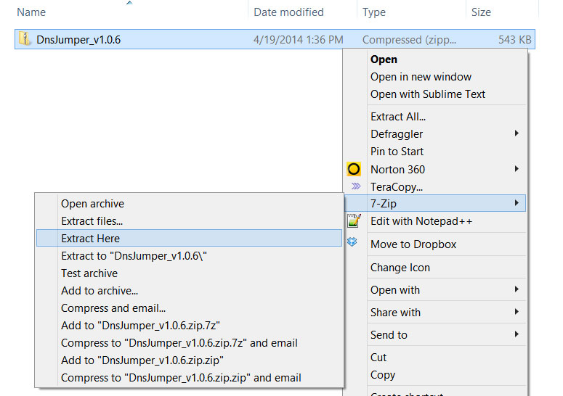Expand the Open with submenu arrow

[517, 289]
